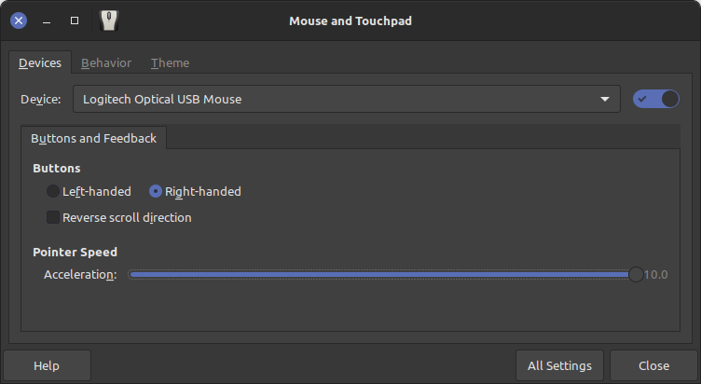Minimize the Mouse and Touchpad window
The width and height of the screenshot is (701, 384).
click(x=47, y=21)
